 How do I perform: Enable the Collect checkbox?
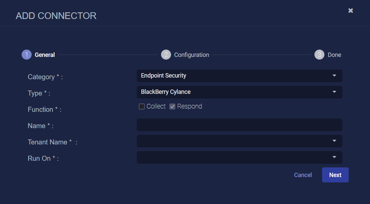pos(142,106)
